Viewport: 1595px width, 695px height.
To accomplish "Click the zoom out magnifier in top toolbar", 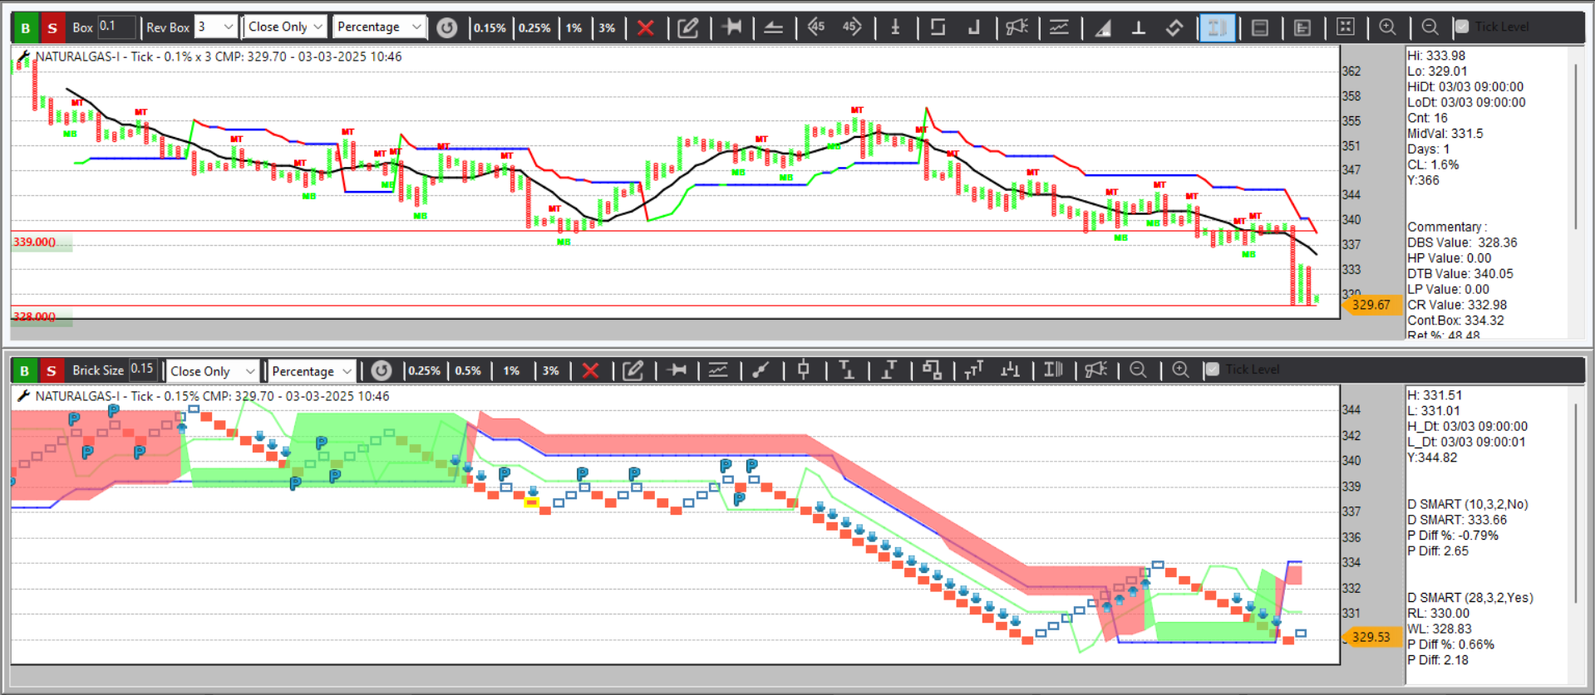I will (1430, 27).
